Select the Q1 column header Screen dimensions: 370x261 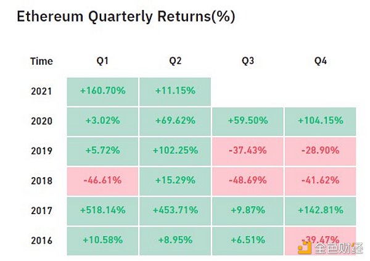pyautogui.click(x=102, y=61)
